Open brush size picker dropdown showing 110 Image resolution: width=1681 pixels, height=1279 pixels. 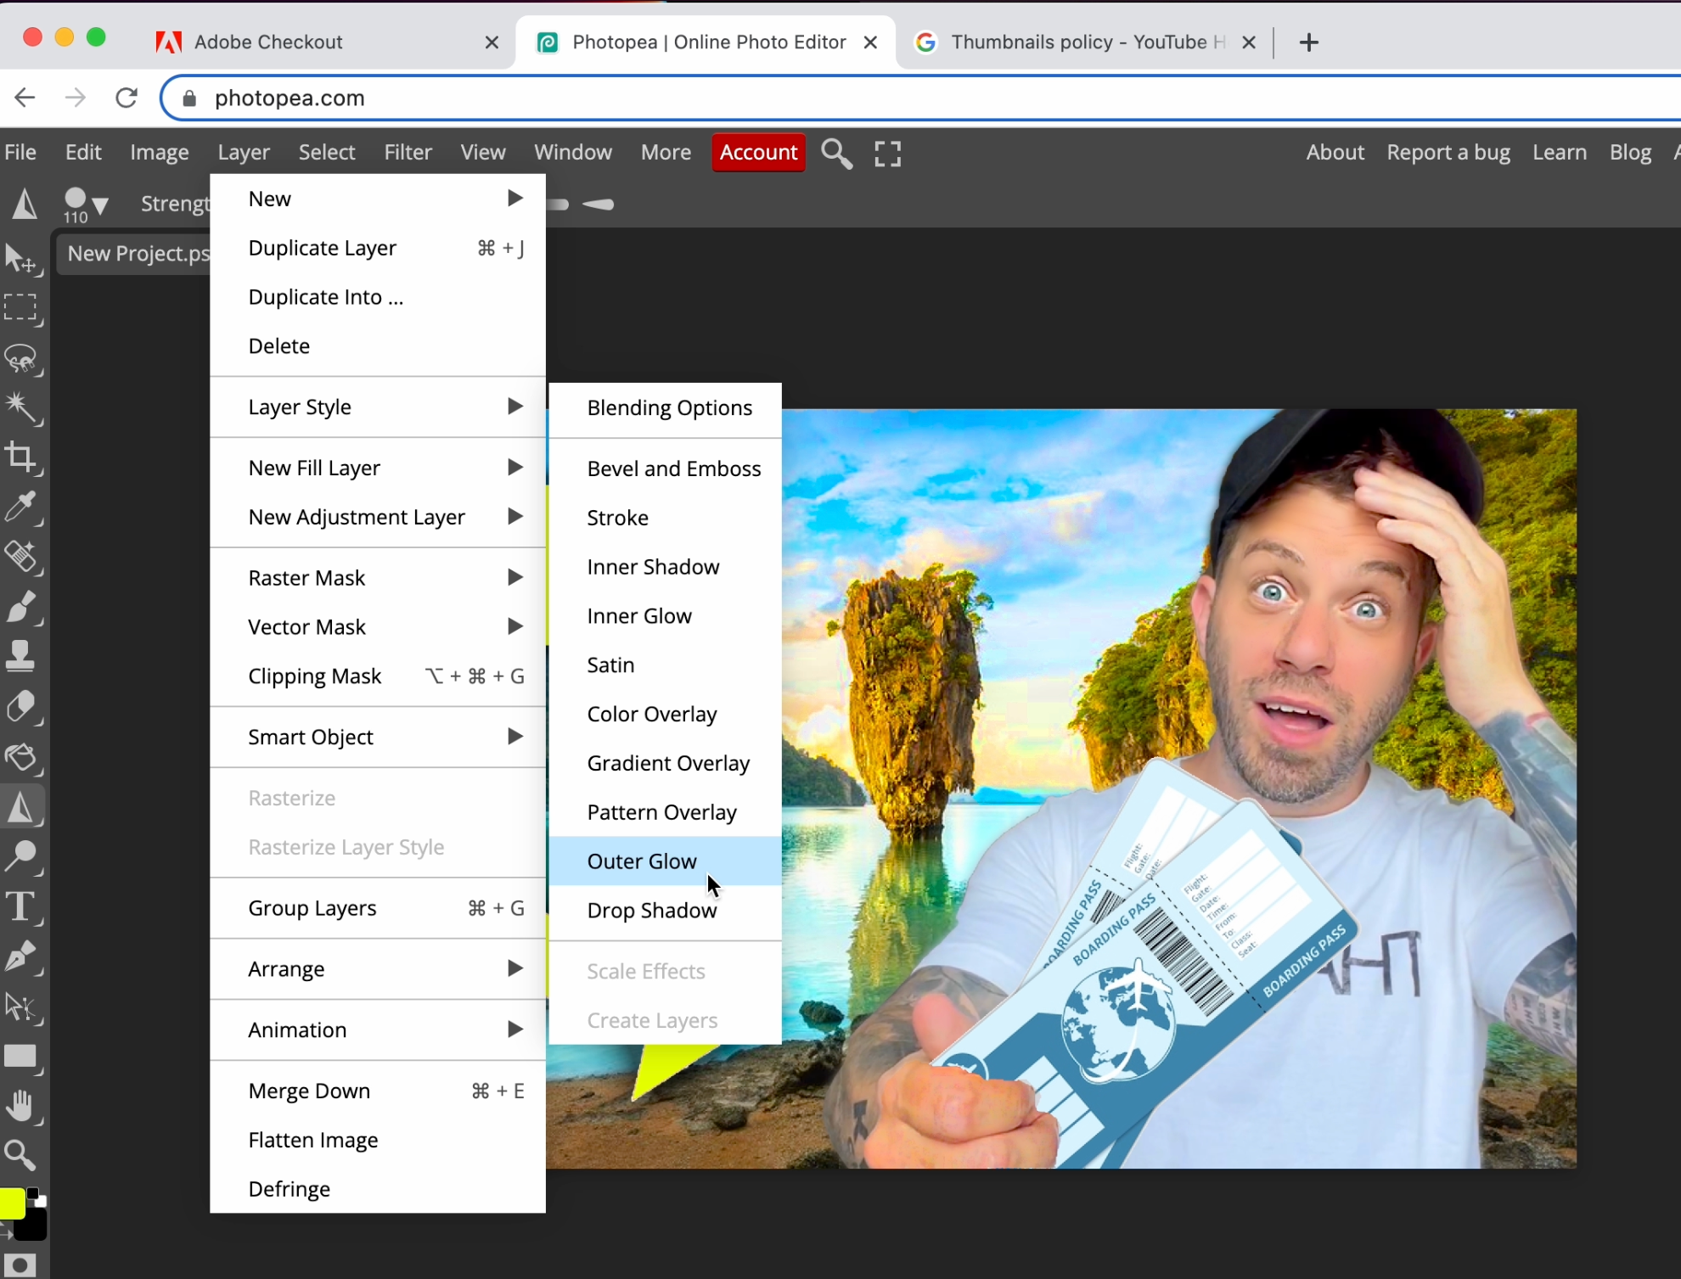tap(85, 205)
